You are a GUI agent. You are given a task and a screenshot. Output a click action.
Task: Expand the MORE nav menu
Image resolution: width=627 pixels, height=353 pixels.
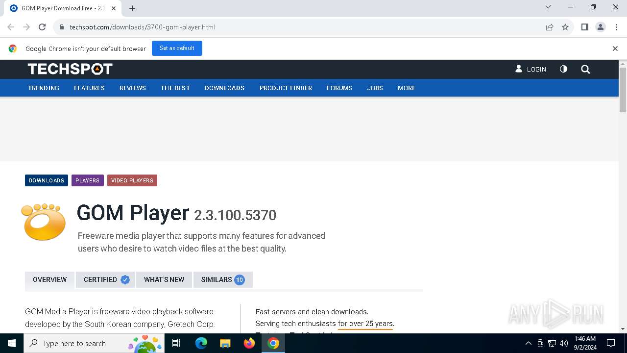click(407, 88)
